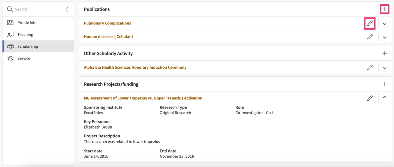
Task: Click the Teaching sidebar icon
Action: [11, 34]
